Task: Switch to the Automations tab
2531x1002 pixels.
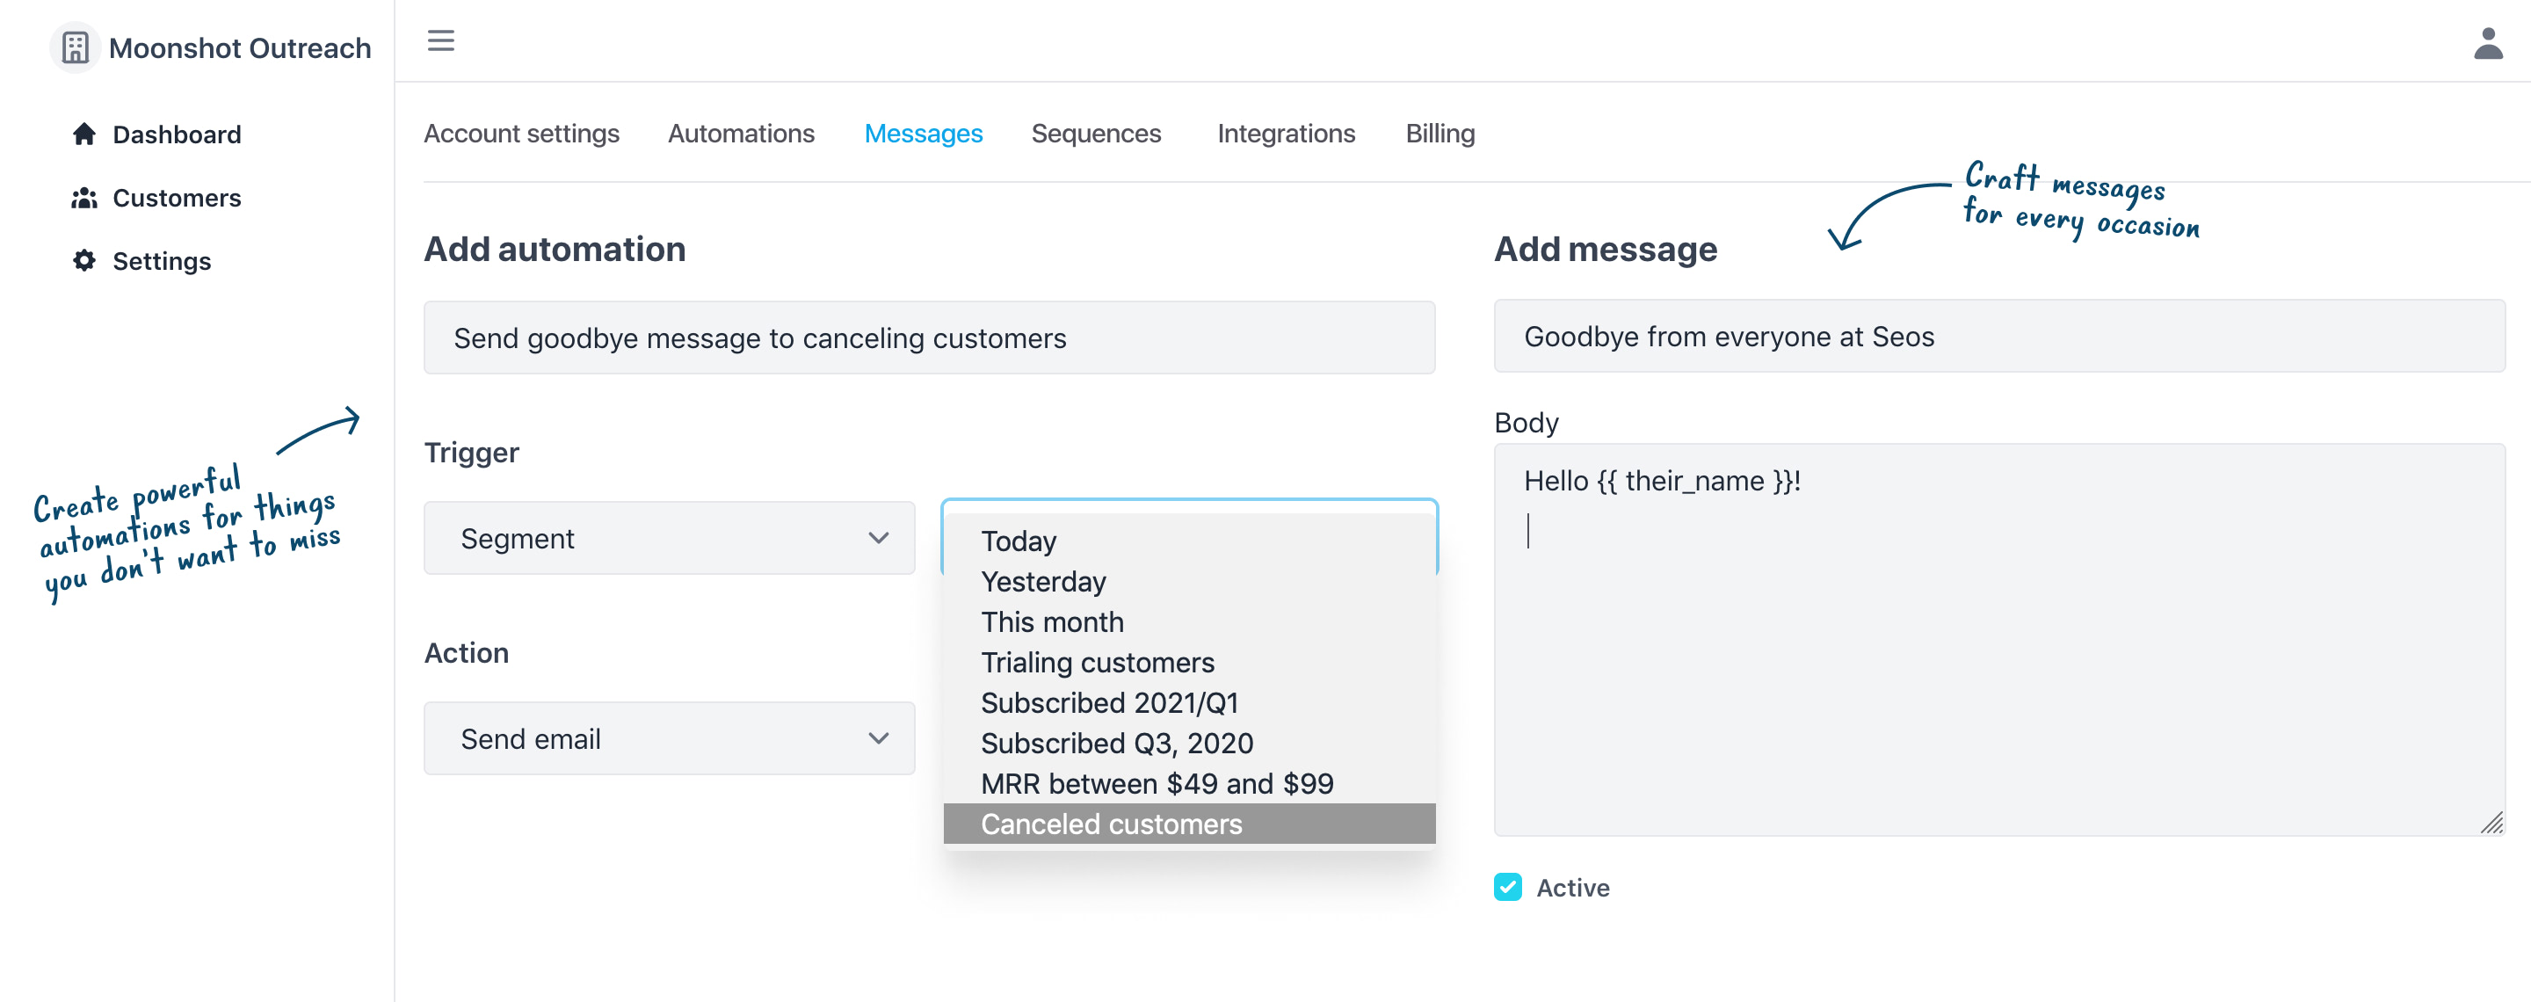Action: click(x=741, y=134)
